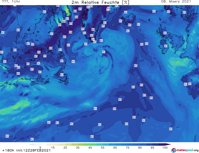The height and width of the screenshot is (153, 199).
Task: Click the '???, 1Uhr' time label
Action: (x=11, y=2)
